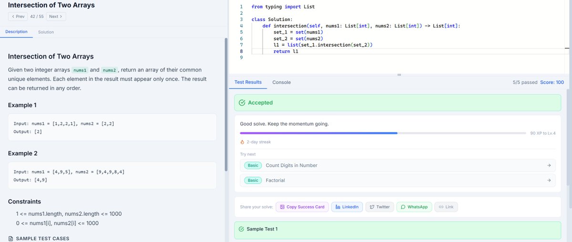This screenshot has height=242, width=572.
Task: Click the Example 2 code block
Action: pos(112,176)
